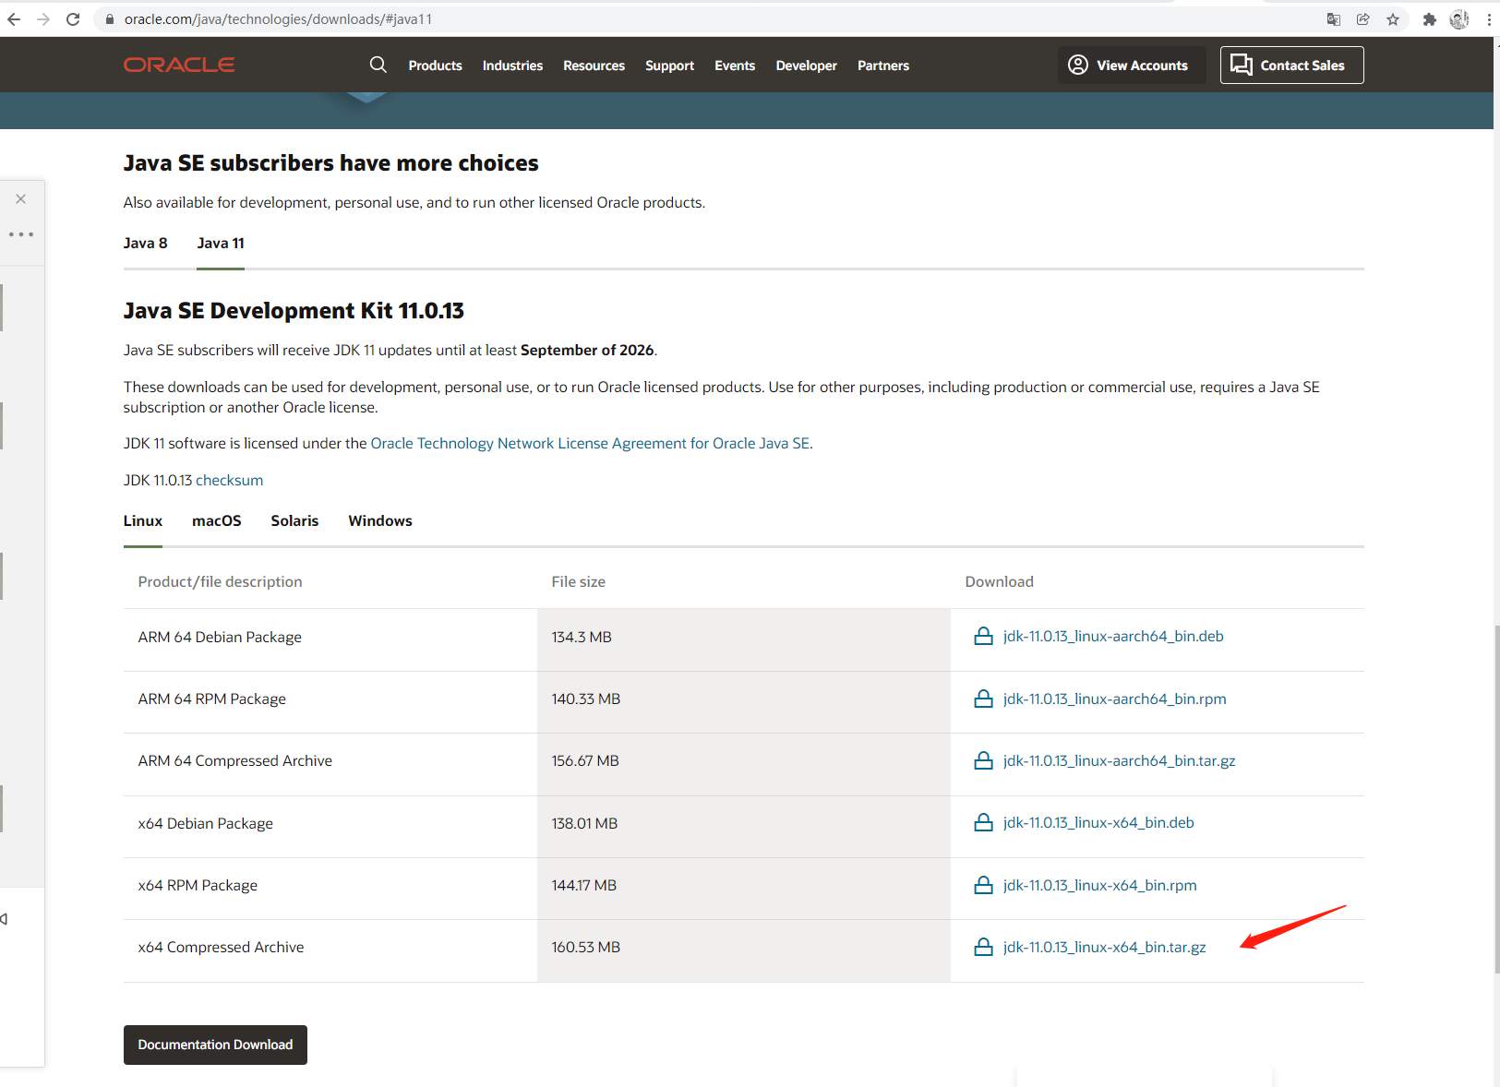Click the 'Java SE Development Kit 11.0.13' heading
The height and width of the screenshot is (1087, 1500).
(x=294, y=311)
